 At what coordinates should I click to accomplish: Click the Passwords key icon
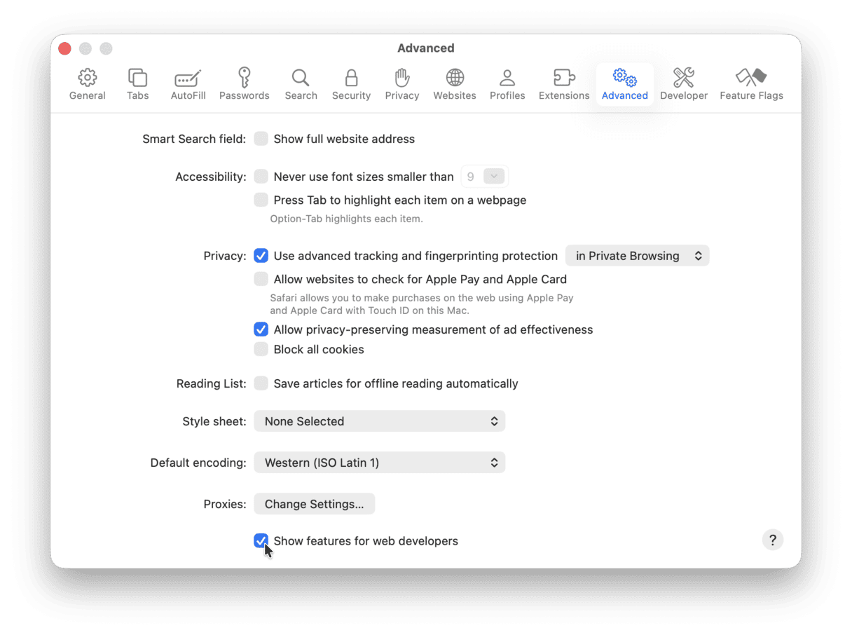244,83
